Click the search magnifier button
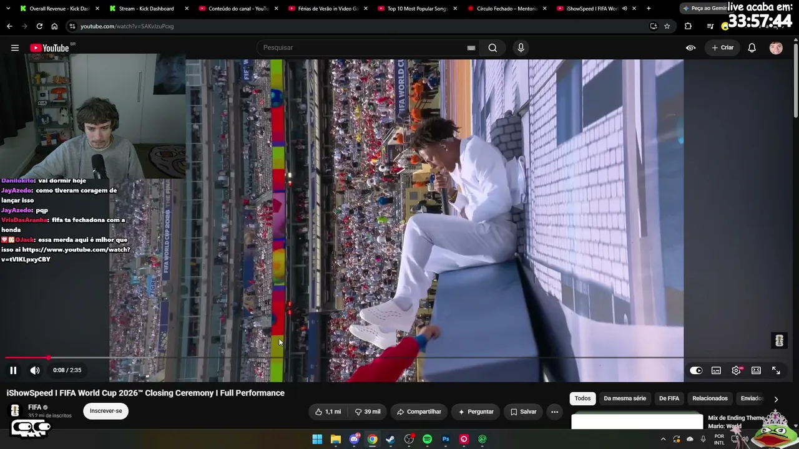The height and width of the screenshot is (449, 799). pyautogui.click(x=493, y=48)
